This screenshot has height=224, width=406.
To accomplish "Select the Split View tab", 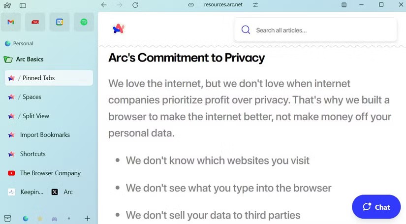I will pyautogui.click(x=36, y=116).
